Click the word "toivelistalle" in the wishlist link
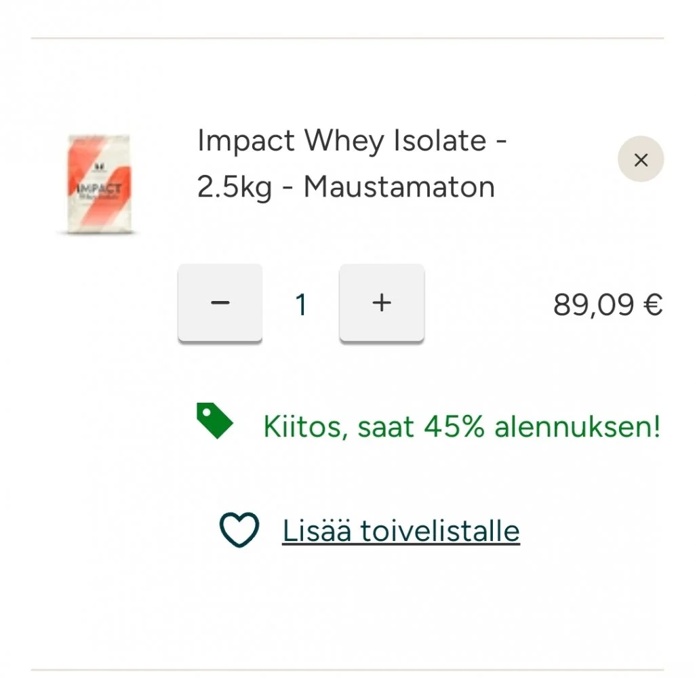The width and height of the screenshot is (695, 678). [x=439, y=530]
